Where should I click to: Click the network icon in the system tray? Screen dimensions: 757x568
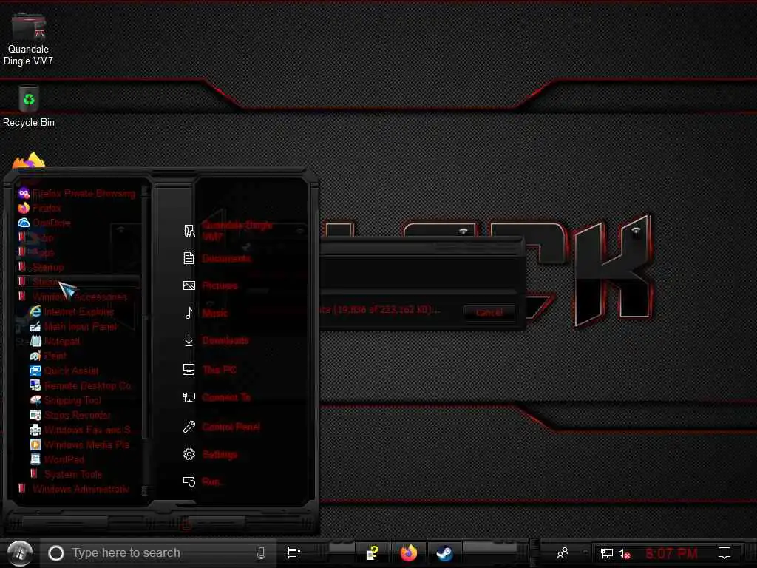(606, 553)
